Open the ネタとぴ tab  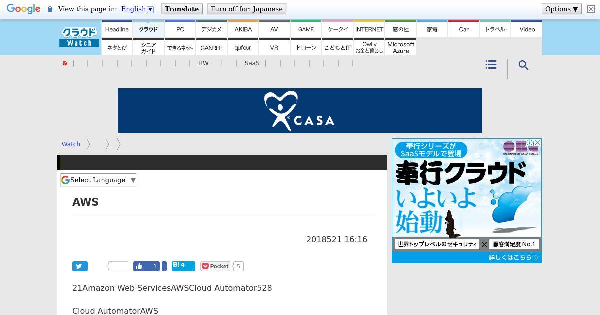tap(117, 48)
